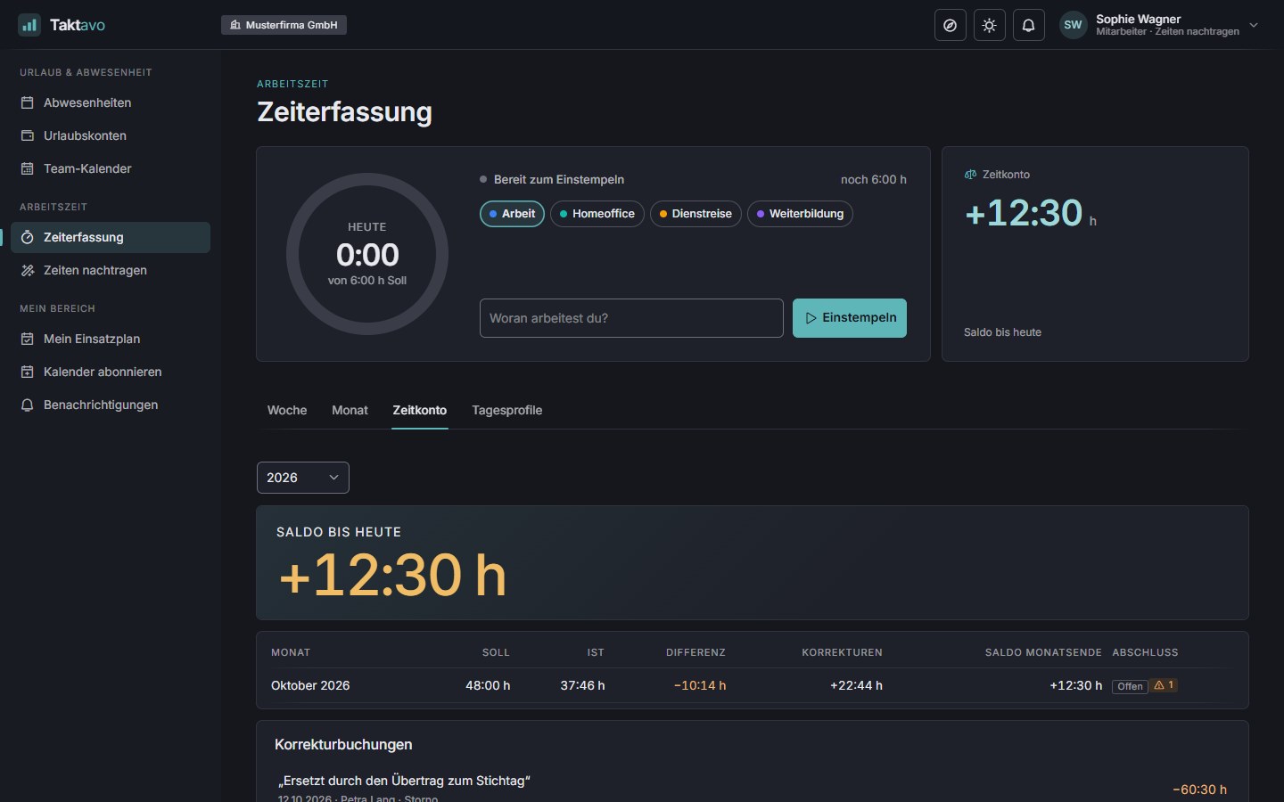Viewport: 1284px width, 802px height.
Task: Click the warning icon in the Abschluss column
Action: [x=1159, y=685]
